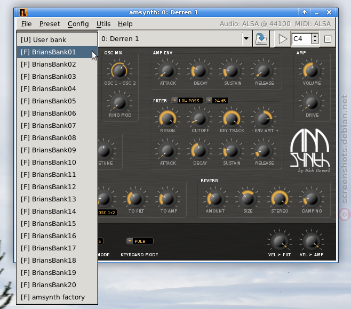
Task: Click the Amp Env RELEASE knob
Action: (x=264, y=71)
